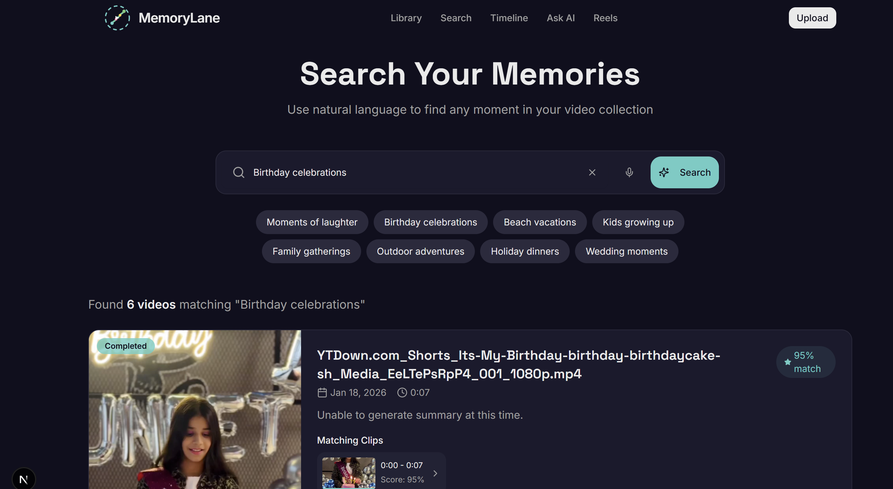This screenshot has height=489, width=893.
Task: Activate voice search microphone icon
Action: click(629, 172)
